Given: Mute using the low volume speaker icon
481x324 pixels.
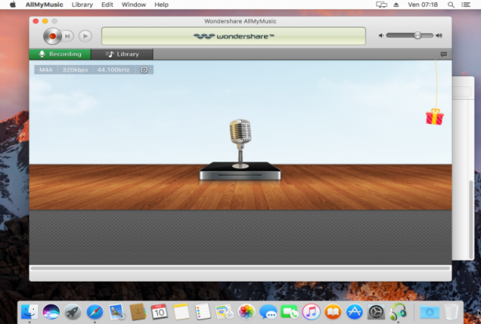Looking at the screenshot, I should (x=381, y=35).
